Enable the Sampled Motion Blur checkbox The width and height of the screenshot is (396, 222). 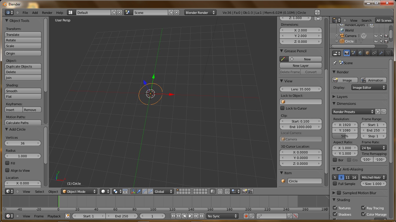pos(339,193)
